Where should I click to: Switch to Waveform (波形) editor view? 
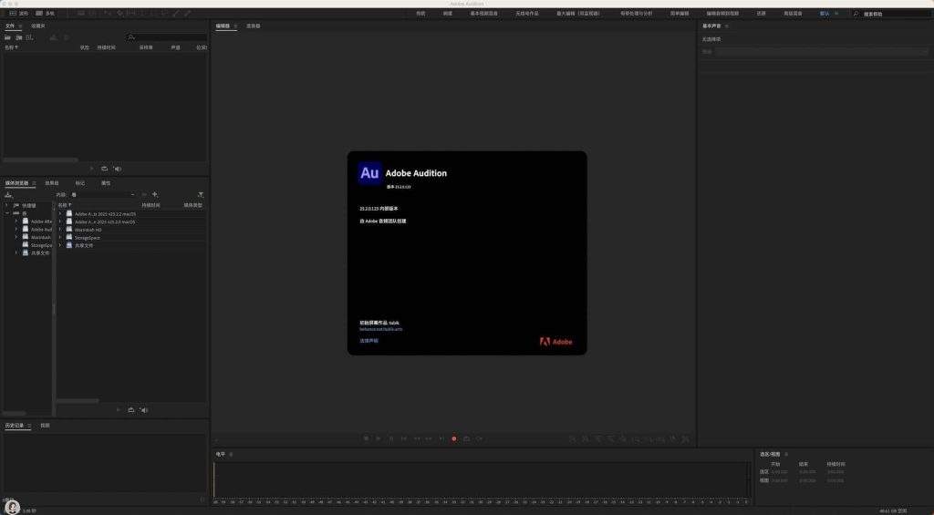[18, 14]
